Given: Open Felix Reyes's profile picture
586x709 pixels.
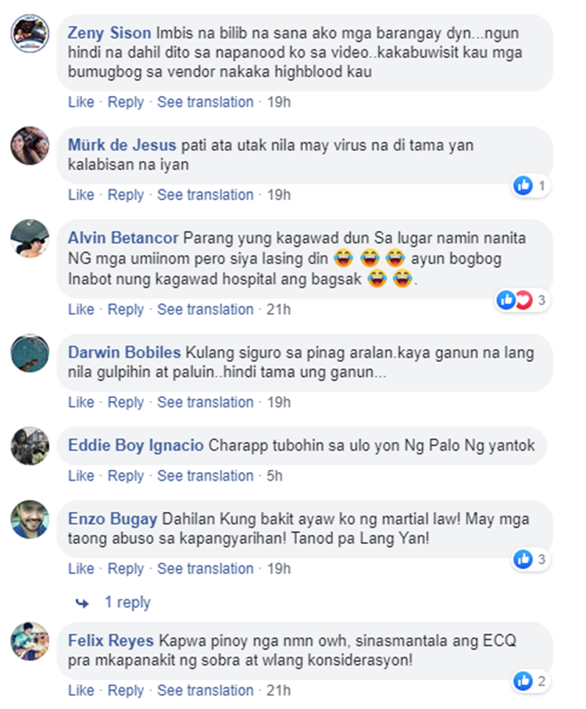Looking at the screenshot, I should click(x=30, y=641).
